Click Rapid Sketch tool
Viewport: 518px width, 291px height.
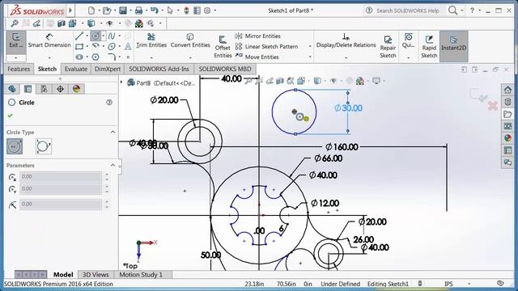429,47
